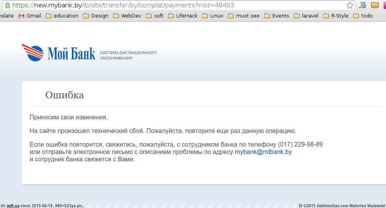386x208 pixels.
Task: Click the mybank@mtbank.by email link
Action: click(263, 152)
